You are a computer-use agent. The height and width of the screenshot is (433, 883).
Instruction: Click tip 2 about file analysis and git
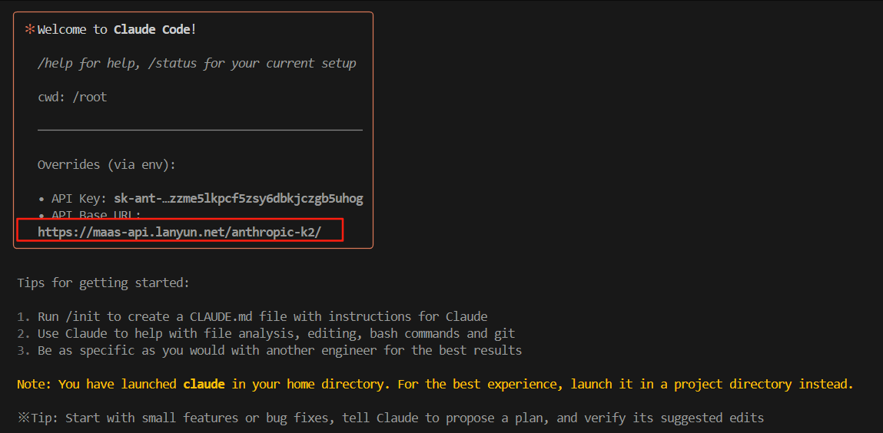[266, 333]
